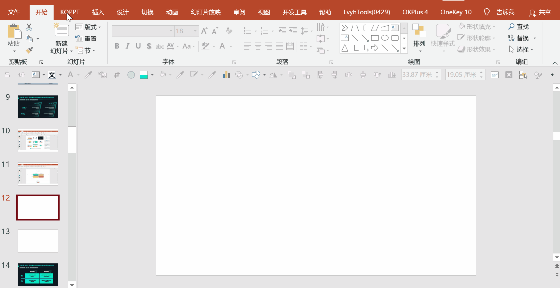This screenshot has height=288, width=560.
Task: Select the isosceles triangle shape in gallery
Action: 345,48
